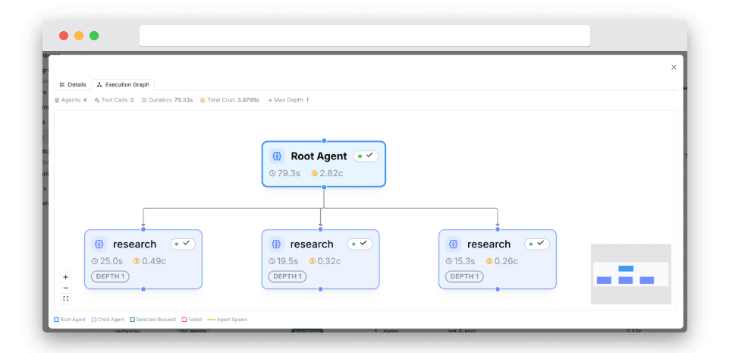Click the orange Agent Spawn legend line
Viewport: 729px width, 353px height.
click(211, 320)
